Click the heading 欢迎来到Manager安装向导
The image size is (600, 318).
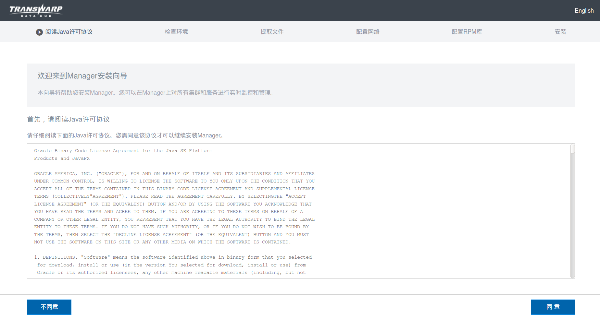pyautogui.click(x=82, y=76)
